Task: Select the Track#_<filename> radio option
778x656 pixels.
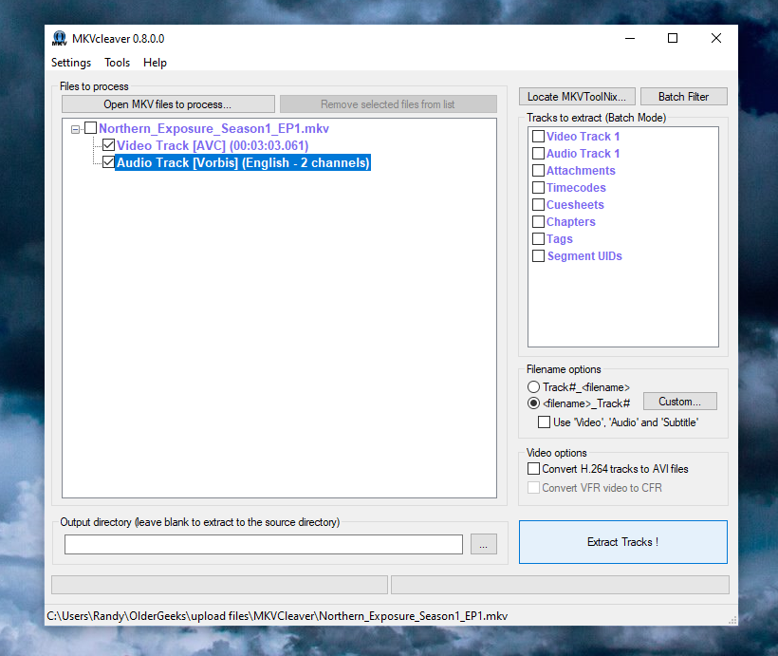Action: click(x=534, y=386)
